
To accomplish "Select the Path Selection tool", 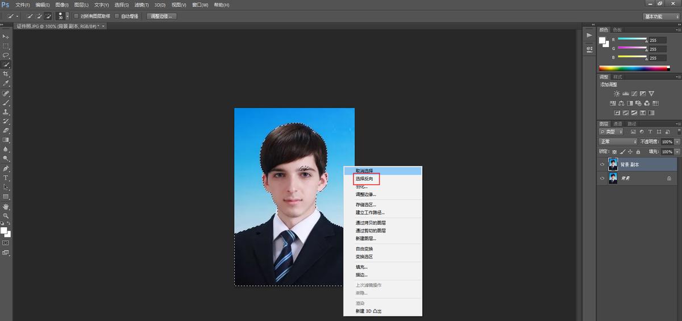I will 6,187.
